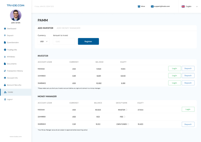
Task: Click Login for investor account 22449933
Action: pyautogui.click(x=175, y=75)
